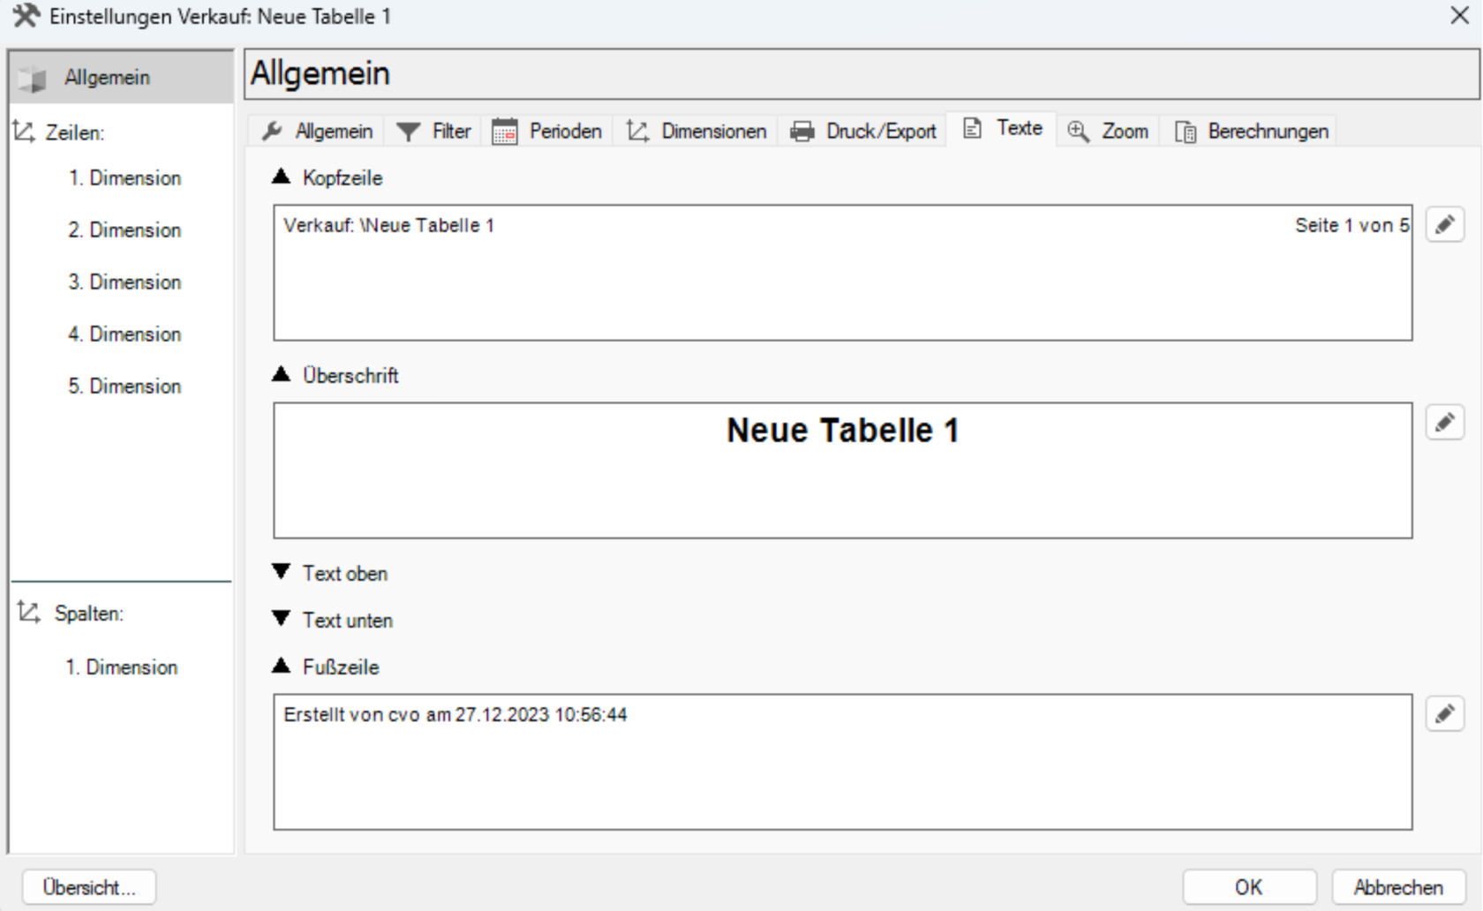Viewport: 1483px width, 911px height.
Task: Click the Berechnungen calculator icon
Action: [1186, 132]
